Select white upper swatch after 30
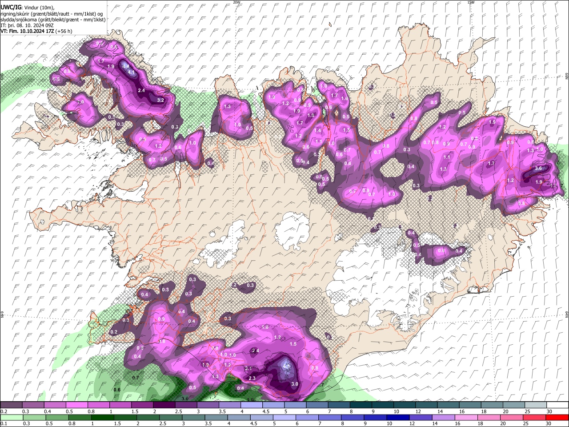 click(557, 405)
